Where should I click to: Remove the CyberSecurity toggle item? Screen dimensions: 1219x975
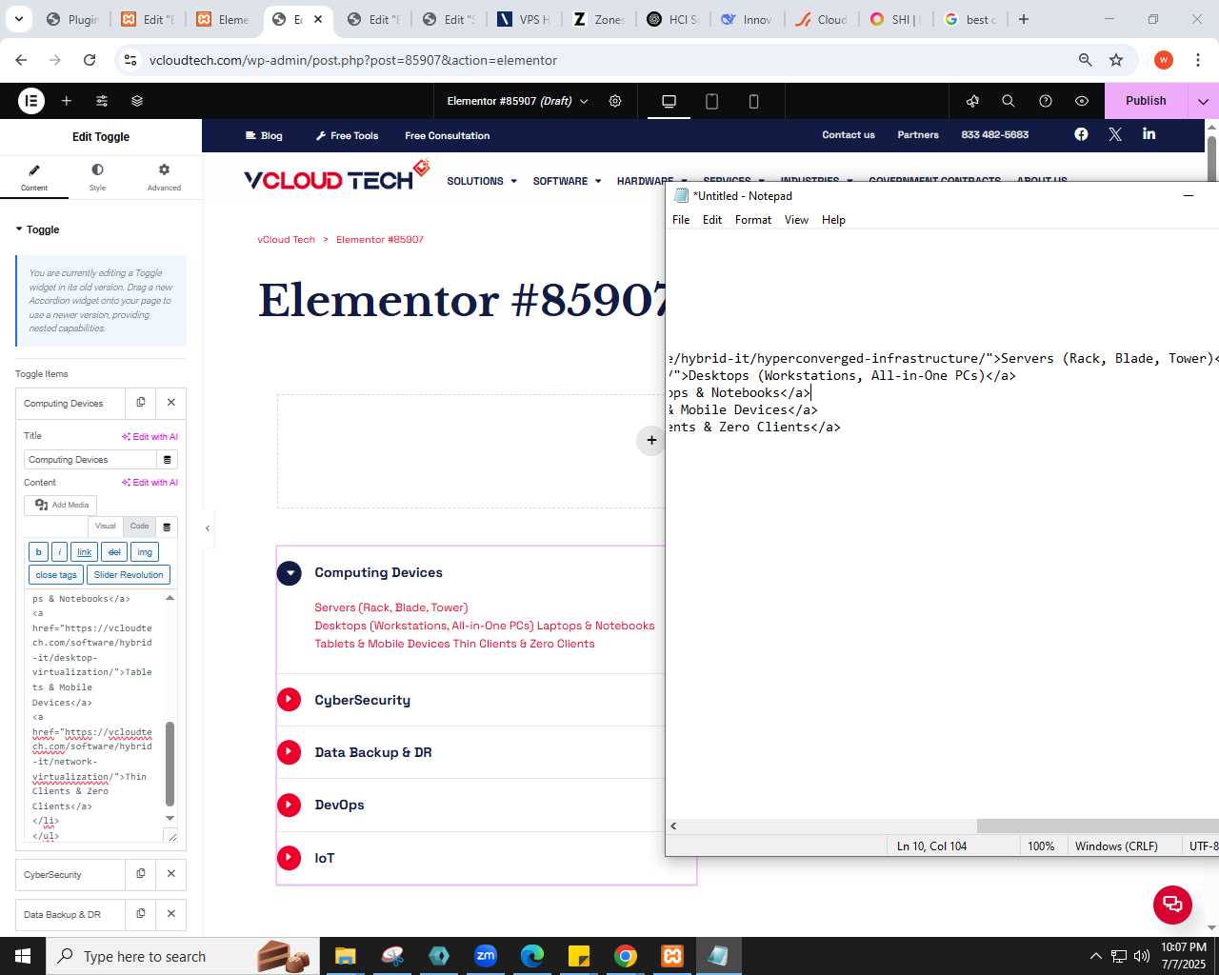(x=171, y=874)
